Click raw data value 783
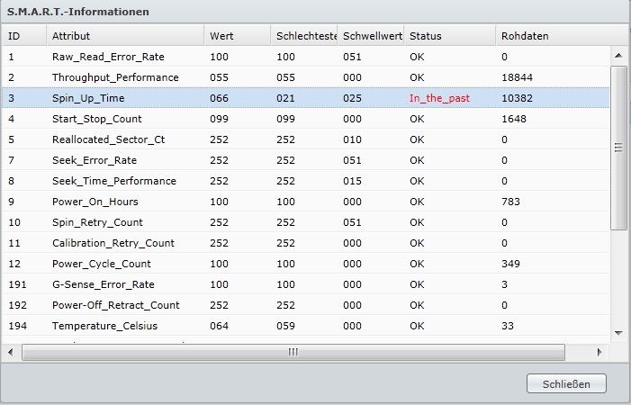 pos(510,202)
